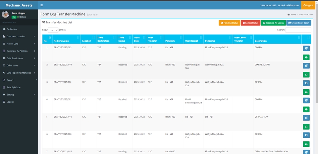The height and width of the screenshot is (154, 318).
Task: Click the blue edit icon for row 5
Action: 306,118
